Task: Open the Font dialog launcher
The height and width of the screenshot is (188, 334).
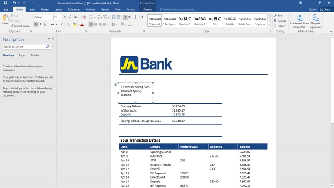Action: [x=86, y=31]
